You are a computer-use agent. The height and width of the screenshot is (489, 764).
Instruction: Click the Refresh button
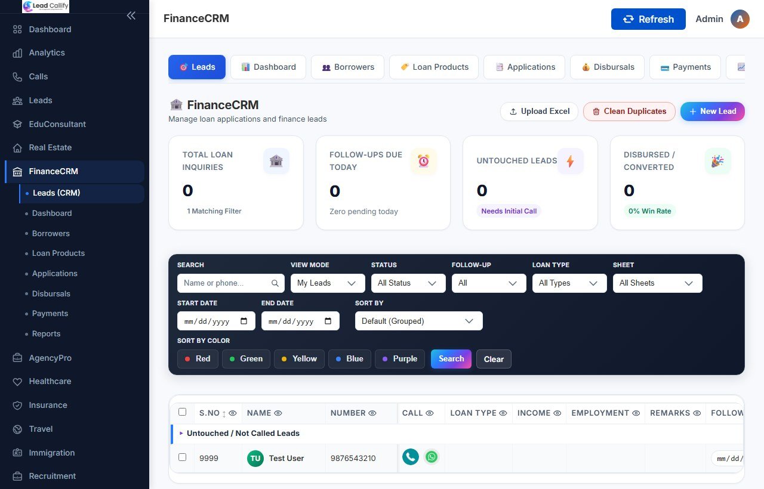pyautogui.click(x=648, y=19)
